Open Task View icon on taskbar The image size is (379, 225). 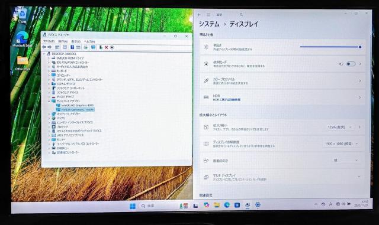click(x=195, y=206)
